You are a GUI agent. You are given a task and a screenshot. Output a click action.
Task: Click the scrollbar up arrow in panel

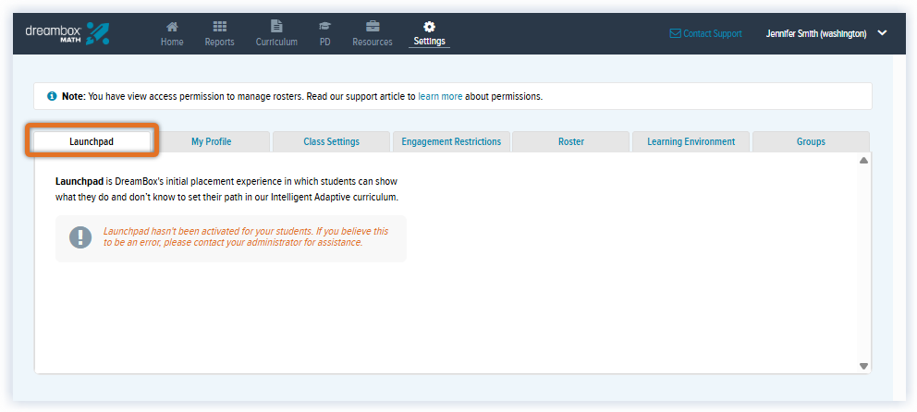pyautogui.click(x=863, y=161)
